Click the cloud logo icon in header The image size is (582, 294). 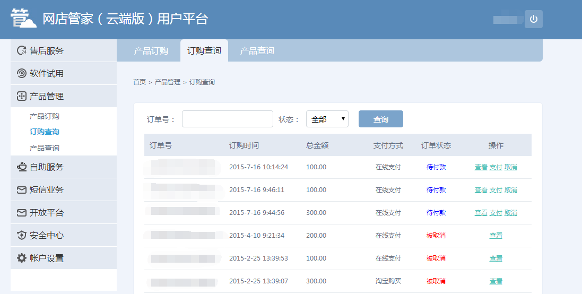[x=24, y=19]
